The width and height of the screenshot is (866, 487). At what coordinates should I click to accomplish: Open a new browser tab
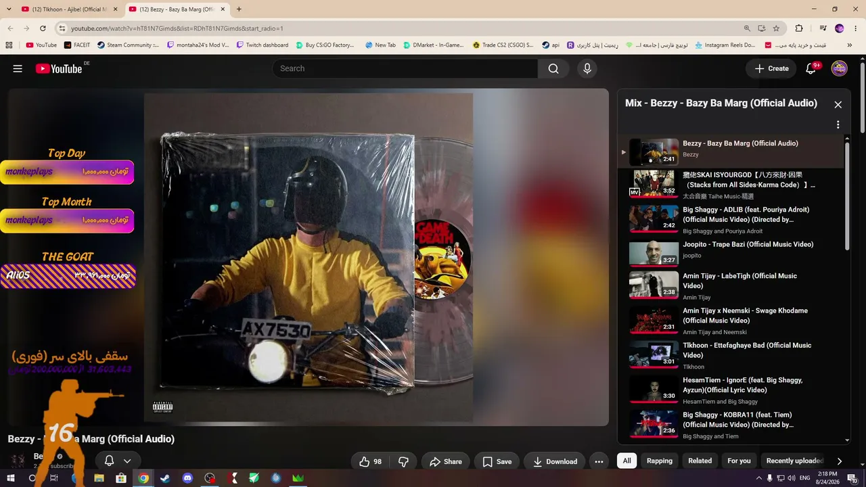(239, 9)
